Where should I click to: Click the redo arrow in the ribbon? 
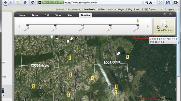tap(170, 14)
